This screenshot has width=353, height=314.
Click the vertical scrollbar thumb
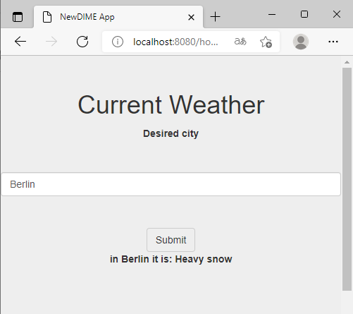tap(347, 179)
